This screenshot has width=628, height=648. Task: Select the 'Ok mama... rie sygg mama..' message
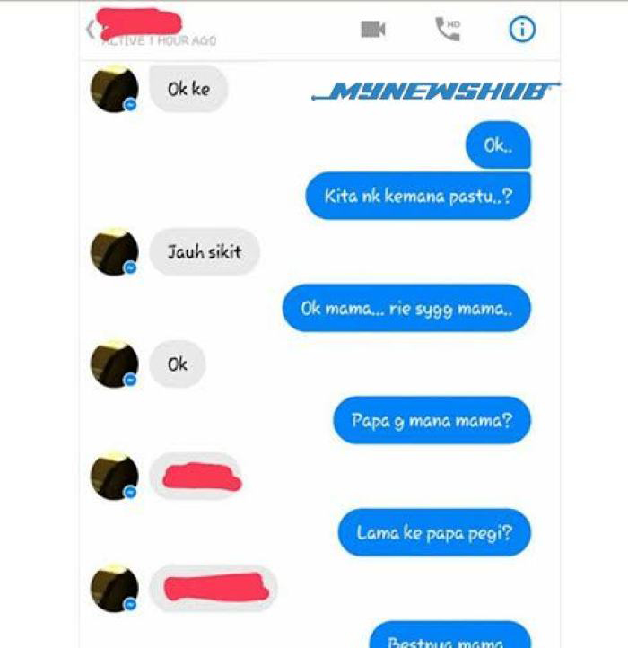coord(406,308)
